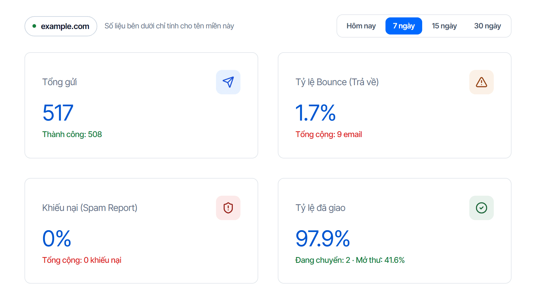This screenshot has width=536, height=301.
Task: Select the 7 ngày time range
Action: 404,26
